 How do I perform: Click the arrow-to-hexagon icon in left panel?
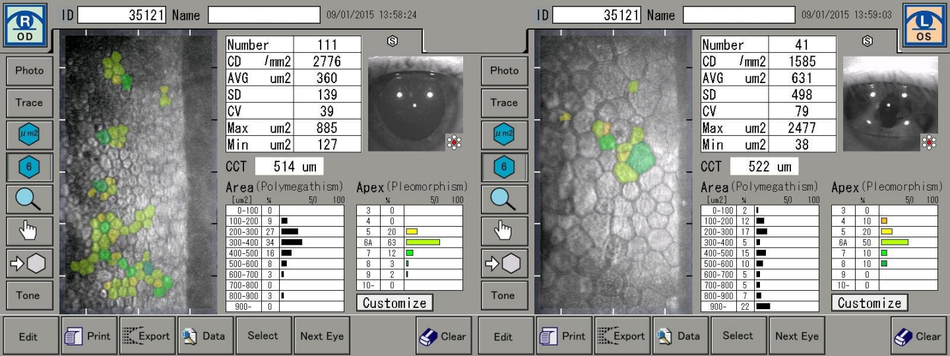(x=29, y=263)
